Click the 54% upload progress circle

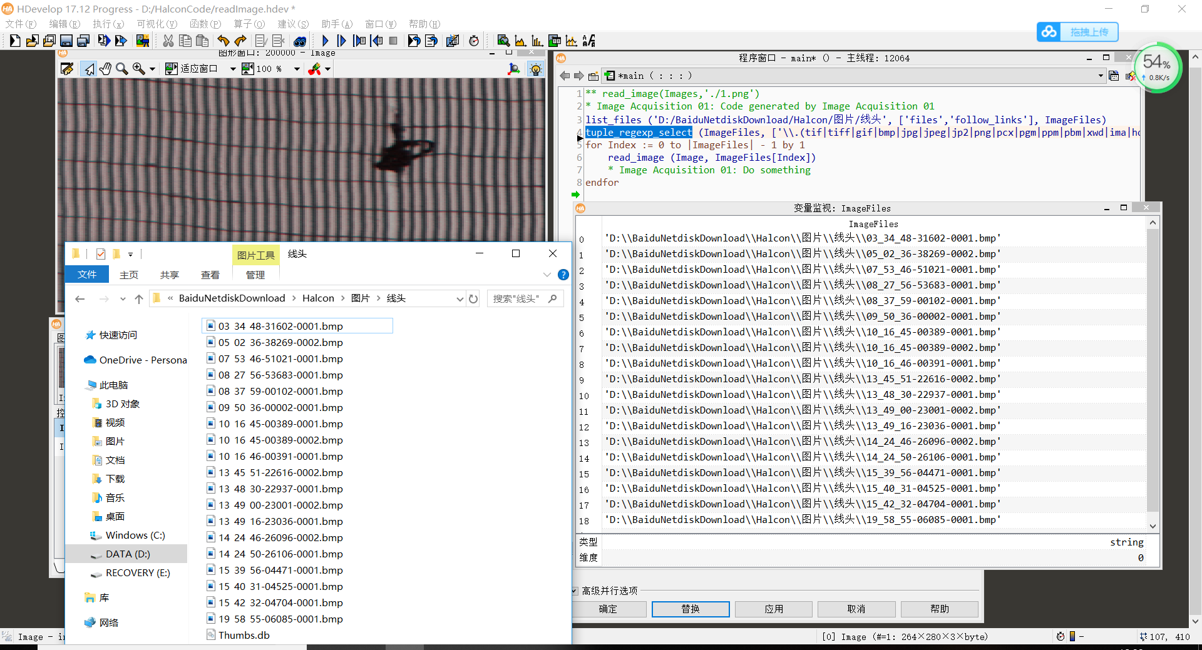pyautogui.click(x=1157, y=68)
